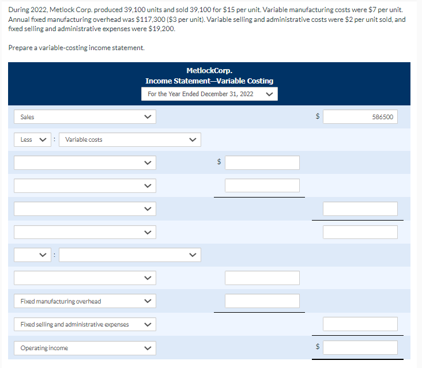
Task: Open the blank dropdown directly below the Less row
Action: 85,162
